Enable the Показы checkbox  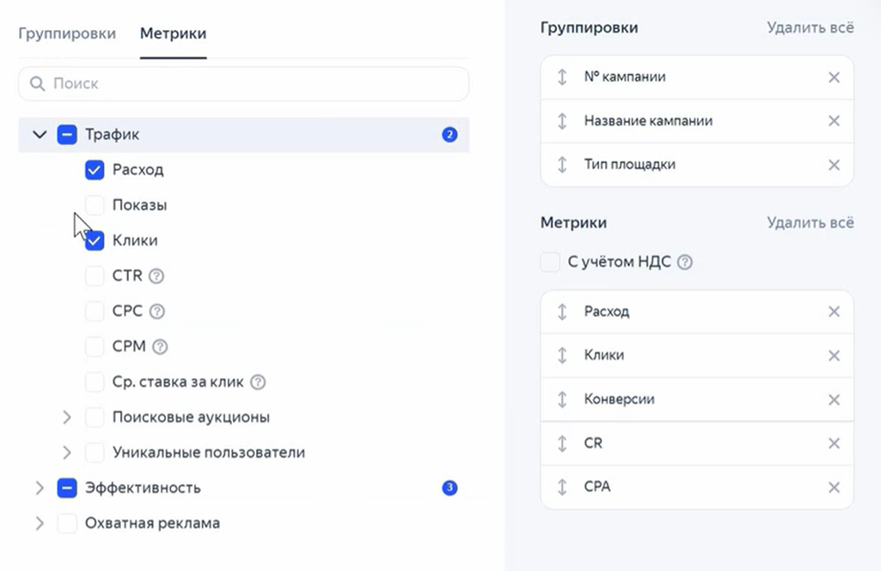tap(95, 205)
